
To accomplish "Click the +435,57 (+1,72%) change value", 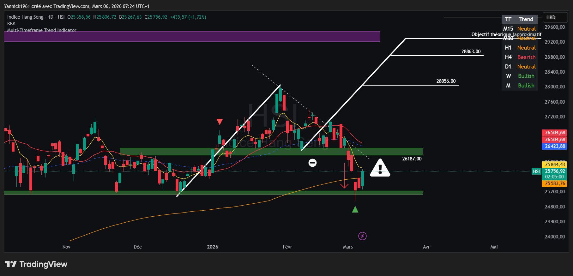I will (188, 17).
